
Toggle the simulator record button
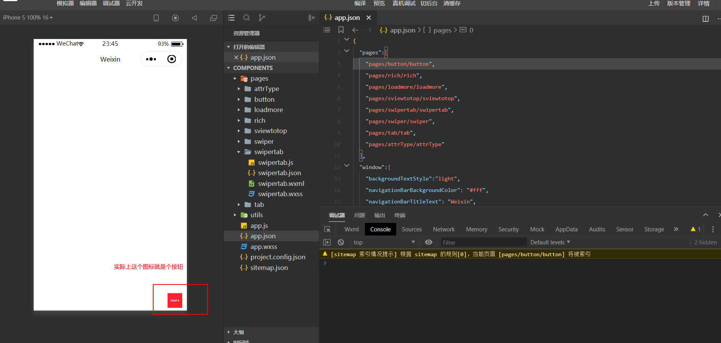tap(175, 18)
